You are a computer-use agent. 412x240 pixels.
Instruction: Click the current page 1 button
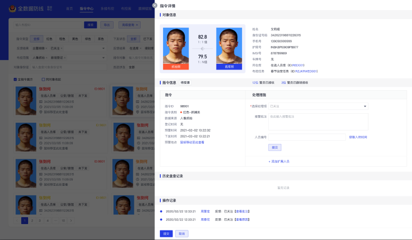pyautogui.click(x=24, y=220)
